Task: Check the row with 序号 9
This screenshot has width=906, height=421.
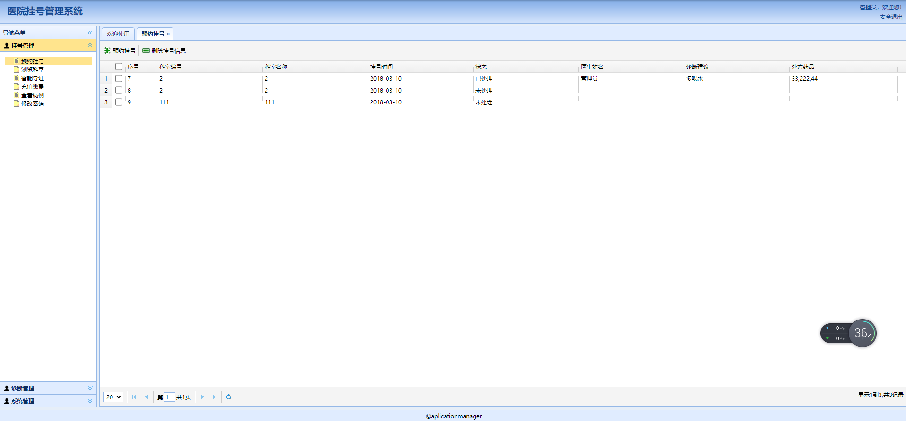Action: (119, 102)
